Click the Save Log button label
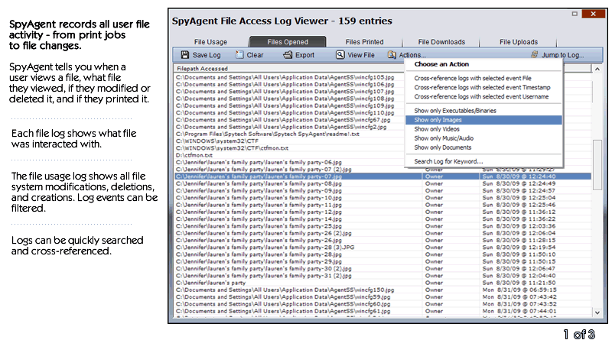The image size is (612, 340). [207, 55]
